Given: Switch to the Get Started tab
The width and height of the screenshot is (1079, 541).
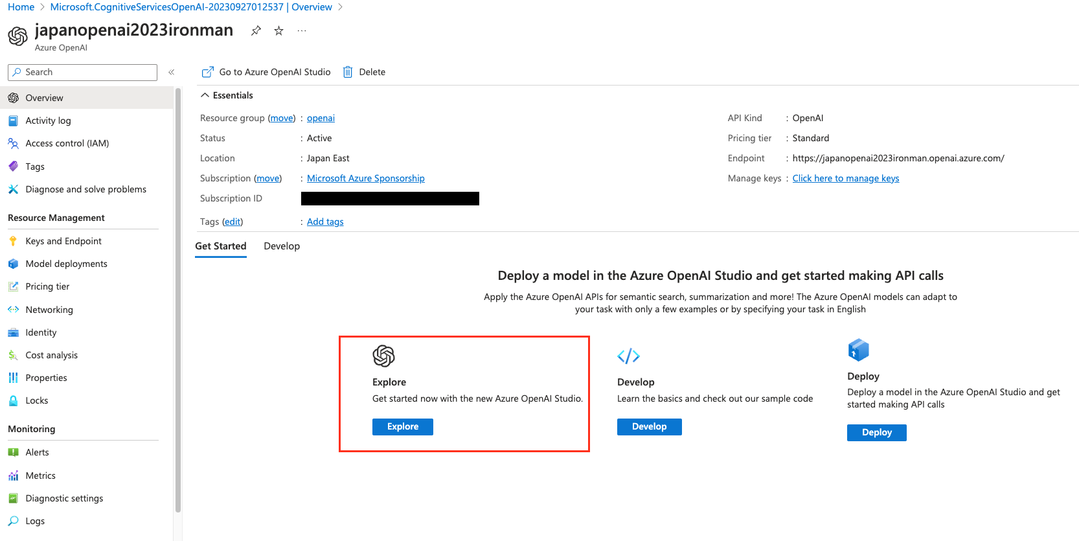Looking at the screenshot, I should click(x=221, y=246).
